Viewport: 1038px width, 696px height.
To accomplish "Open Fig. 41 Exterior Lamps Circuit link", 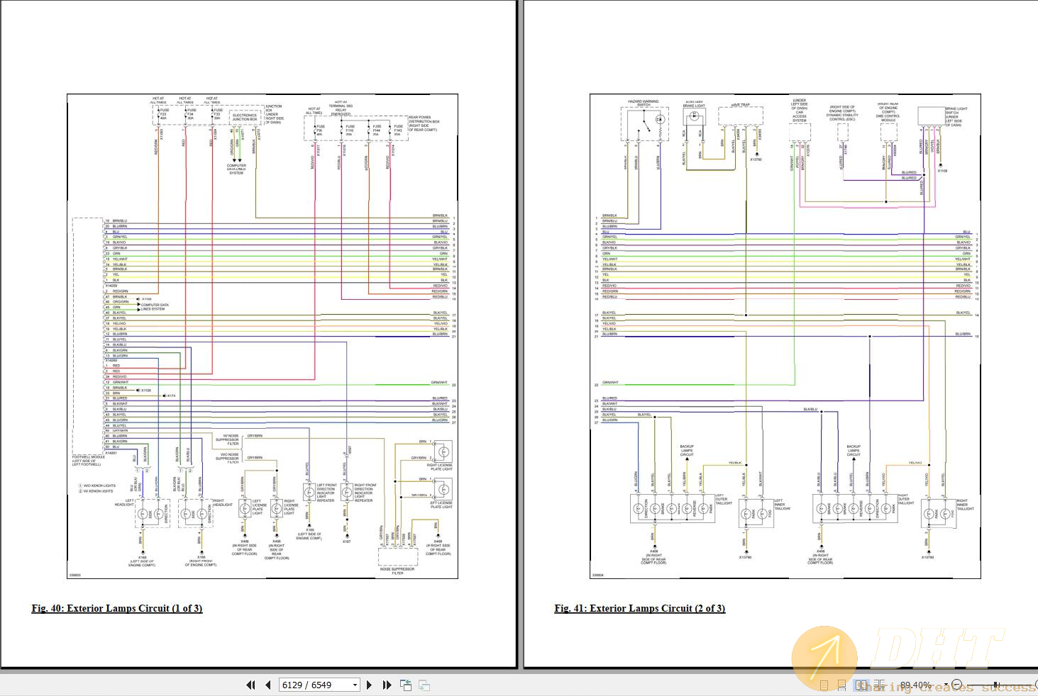I will [x=640, y=608].
